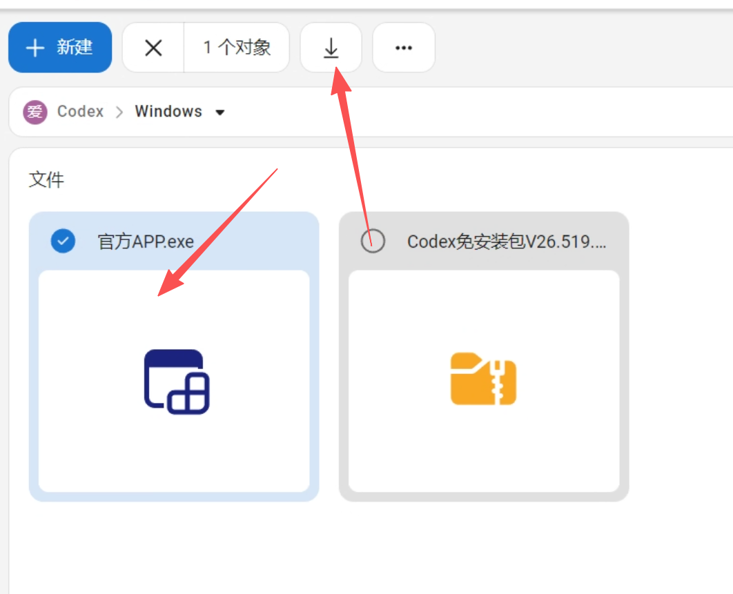The image size is (733, 594).
Task: Click the Codex免安装包V26.519 file name
Action: [x=507, y=241]
